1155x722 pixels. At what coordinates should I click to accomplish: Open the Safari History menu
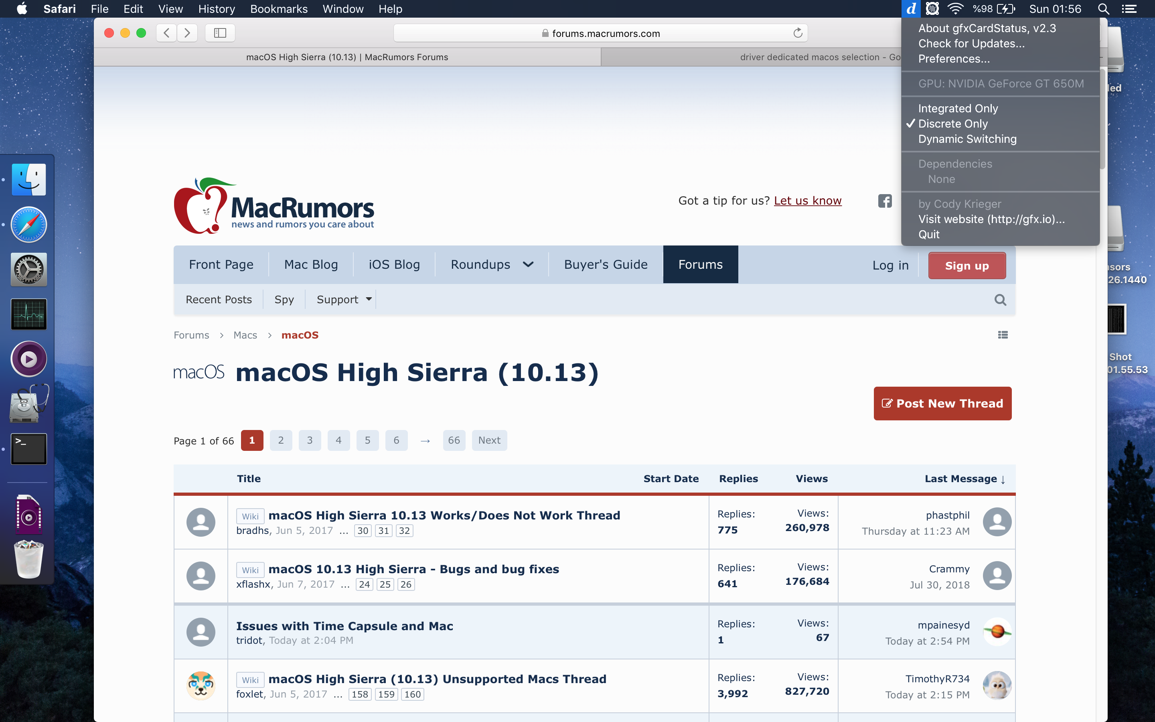[x=216, y=8]
